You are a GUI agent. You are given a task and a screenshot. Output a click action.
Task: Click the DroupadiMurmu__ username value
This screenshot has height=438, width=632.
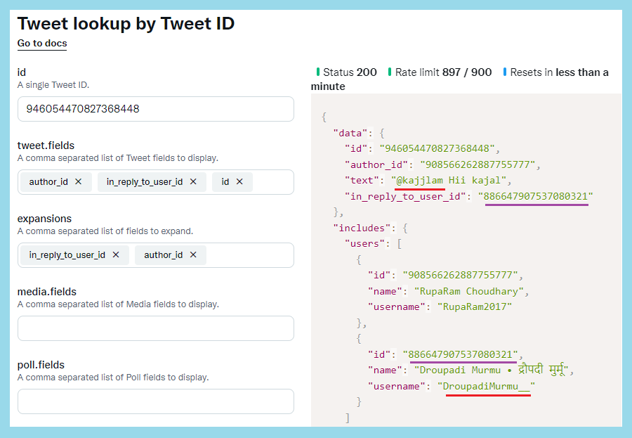point(486,387)
